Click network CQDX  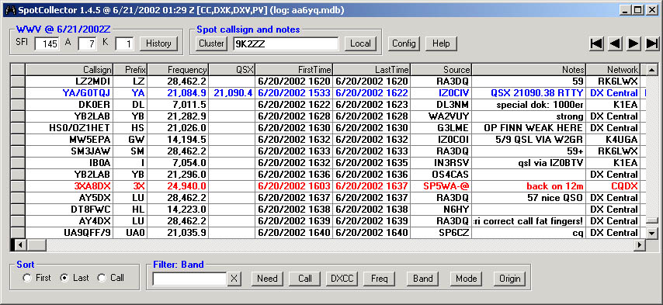pyautogui.click(x=624, y=186)
